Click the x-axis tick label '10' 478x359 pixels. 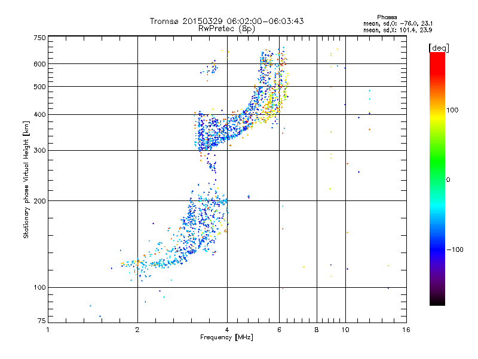coord(345,330)
